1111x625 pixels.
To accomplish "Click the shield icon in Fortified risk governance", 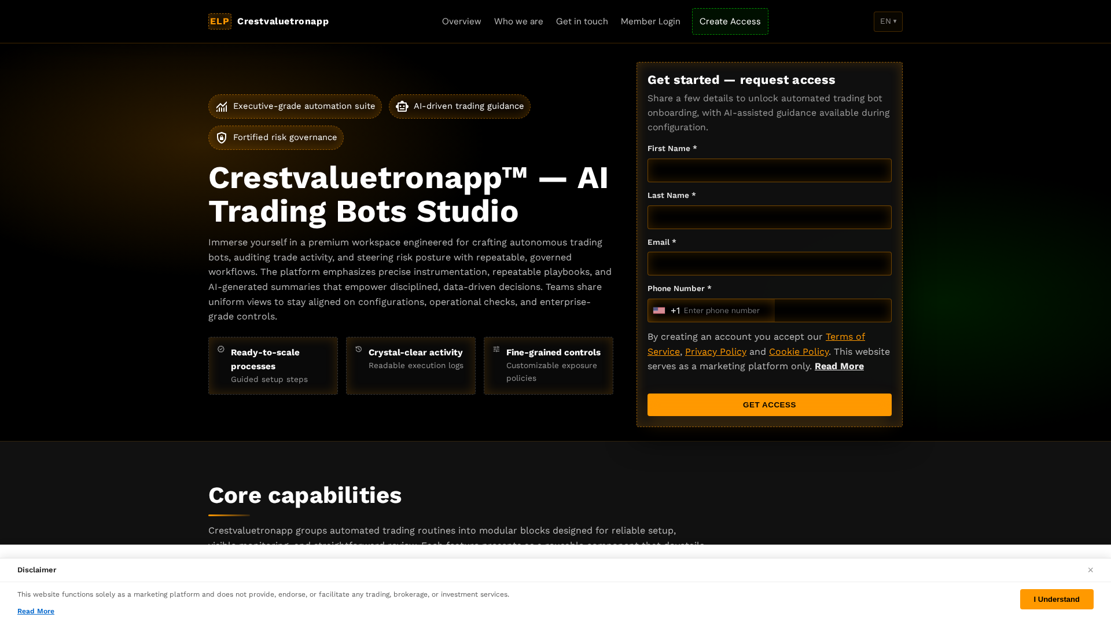I will click(222, 138).
